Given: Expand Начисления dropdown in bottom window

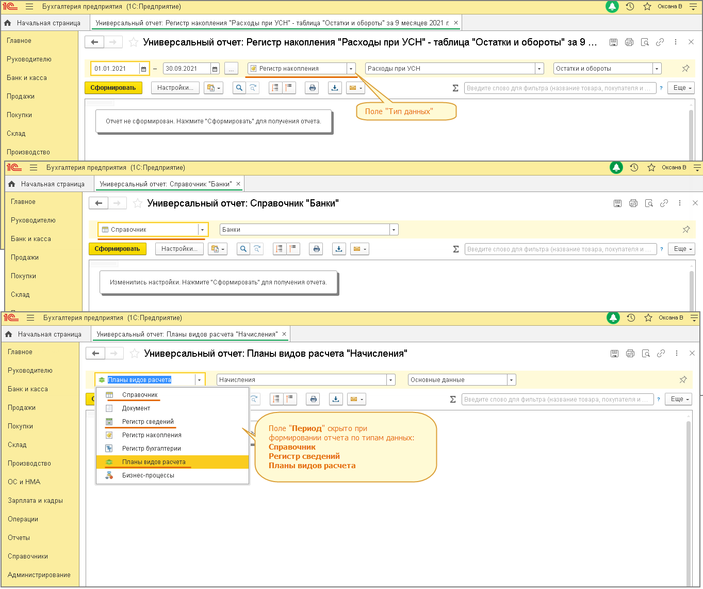Looking at the screenshot, I should click(391, 380).
